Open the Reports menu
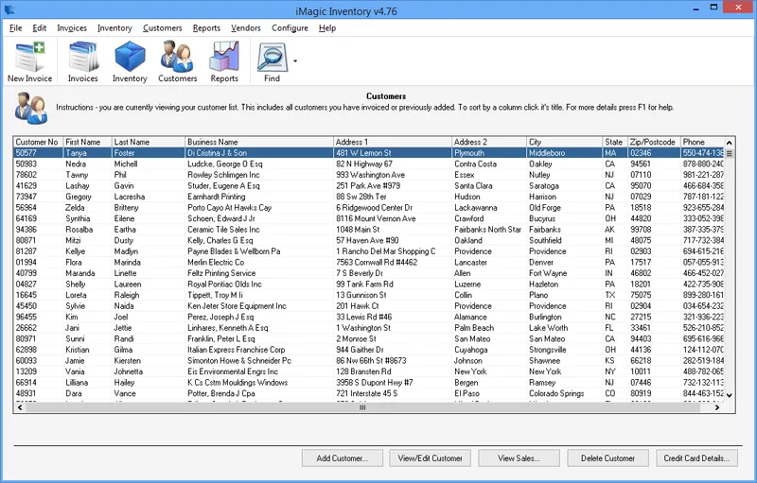The height and width of the screenshot is (483, 757). coord(206,28)
